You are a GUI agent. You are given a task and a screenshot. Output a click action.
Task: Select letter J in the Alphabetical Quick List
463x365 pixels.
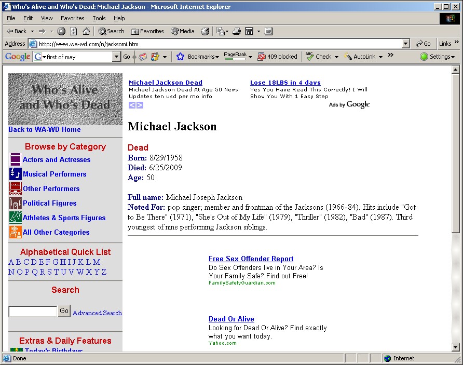coord(73,262)
